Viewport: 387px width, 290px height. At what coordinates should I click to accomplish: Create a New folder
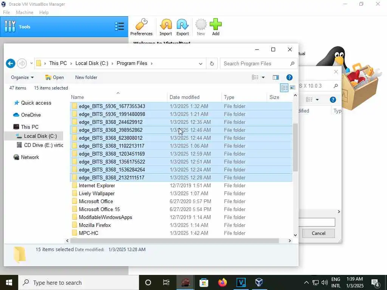(x=86, y=77)
